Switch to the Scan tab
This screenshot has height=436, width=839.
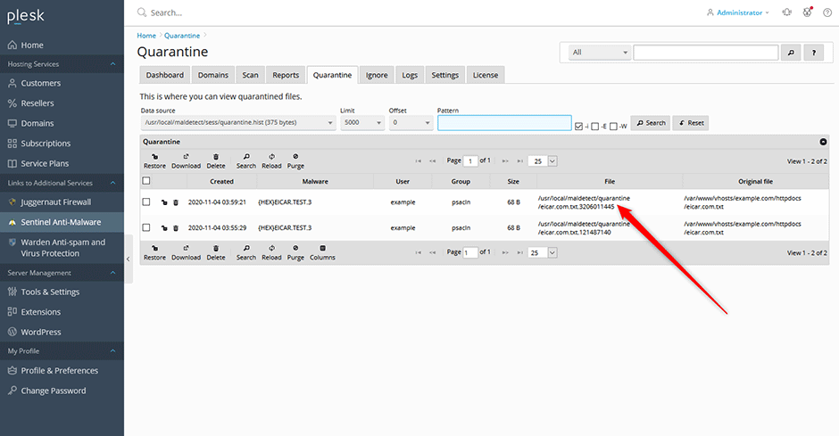coord(251,75)
